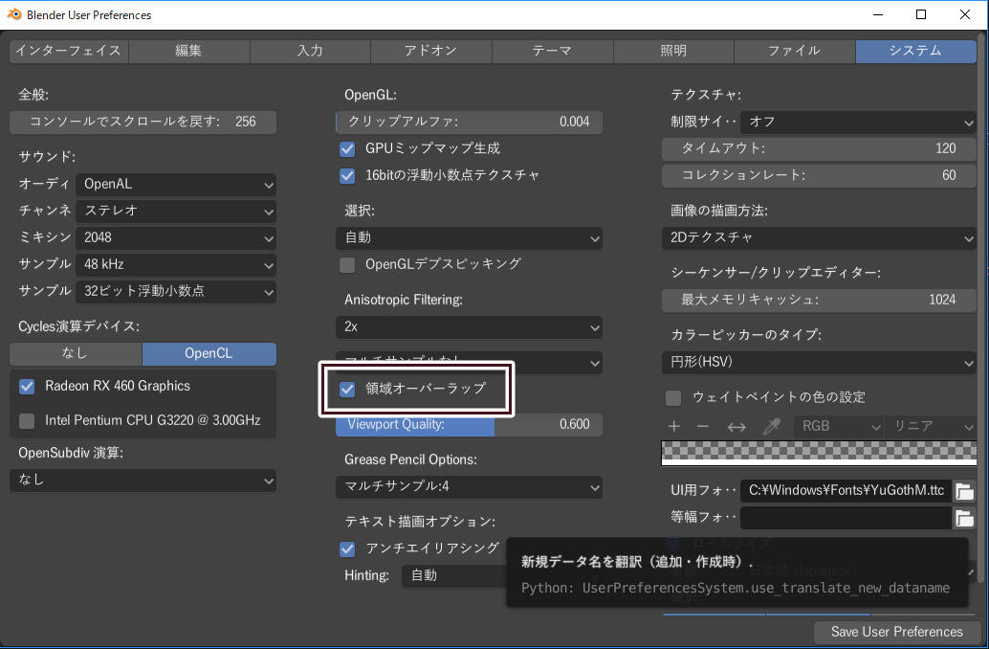This screenshot has width=989, height=649.
Task: Open 48 kHz sample rate dropdown
Action: 176,264
